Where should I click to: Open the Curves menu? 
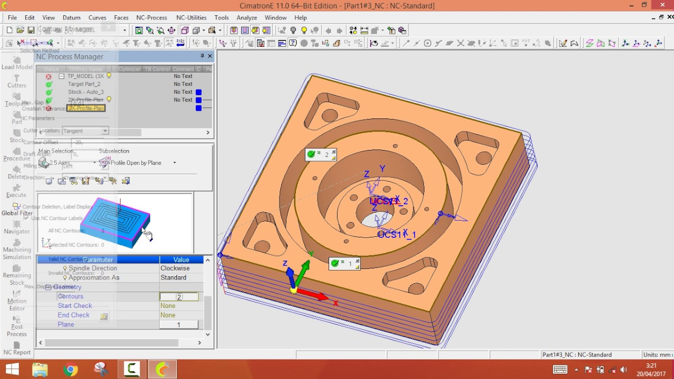[x=97, y=17]
